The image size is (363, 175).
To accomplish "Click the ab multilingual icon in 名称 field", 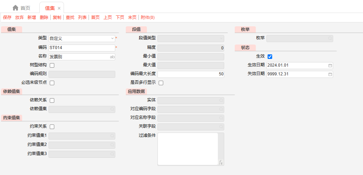I will (112, 57).
